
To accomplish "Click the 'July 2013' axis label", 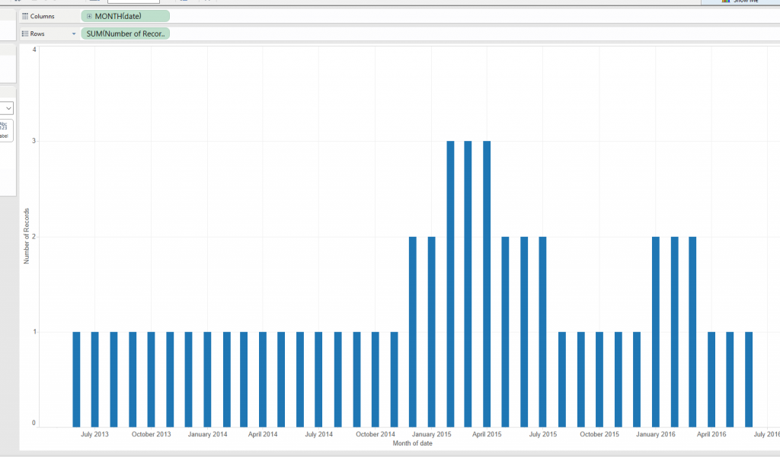I will point(94,434).
